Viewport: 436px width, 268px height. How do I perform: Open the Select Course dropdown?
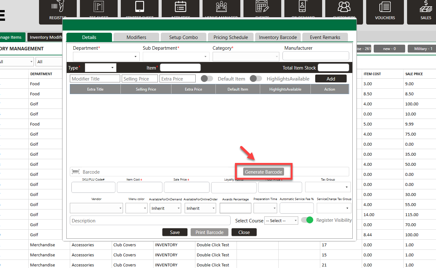click(x=281, y=221)
